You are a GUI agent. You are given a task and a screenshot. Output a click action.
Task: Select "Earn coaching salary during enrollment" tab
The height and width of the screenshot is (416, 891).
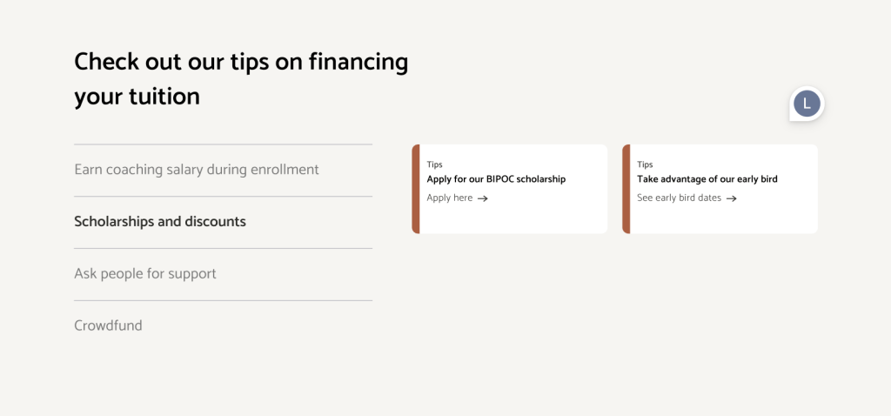(197, 170)
